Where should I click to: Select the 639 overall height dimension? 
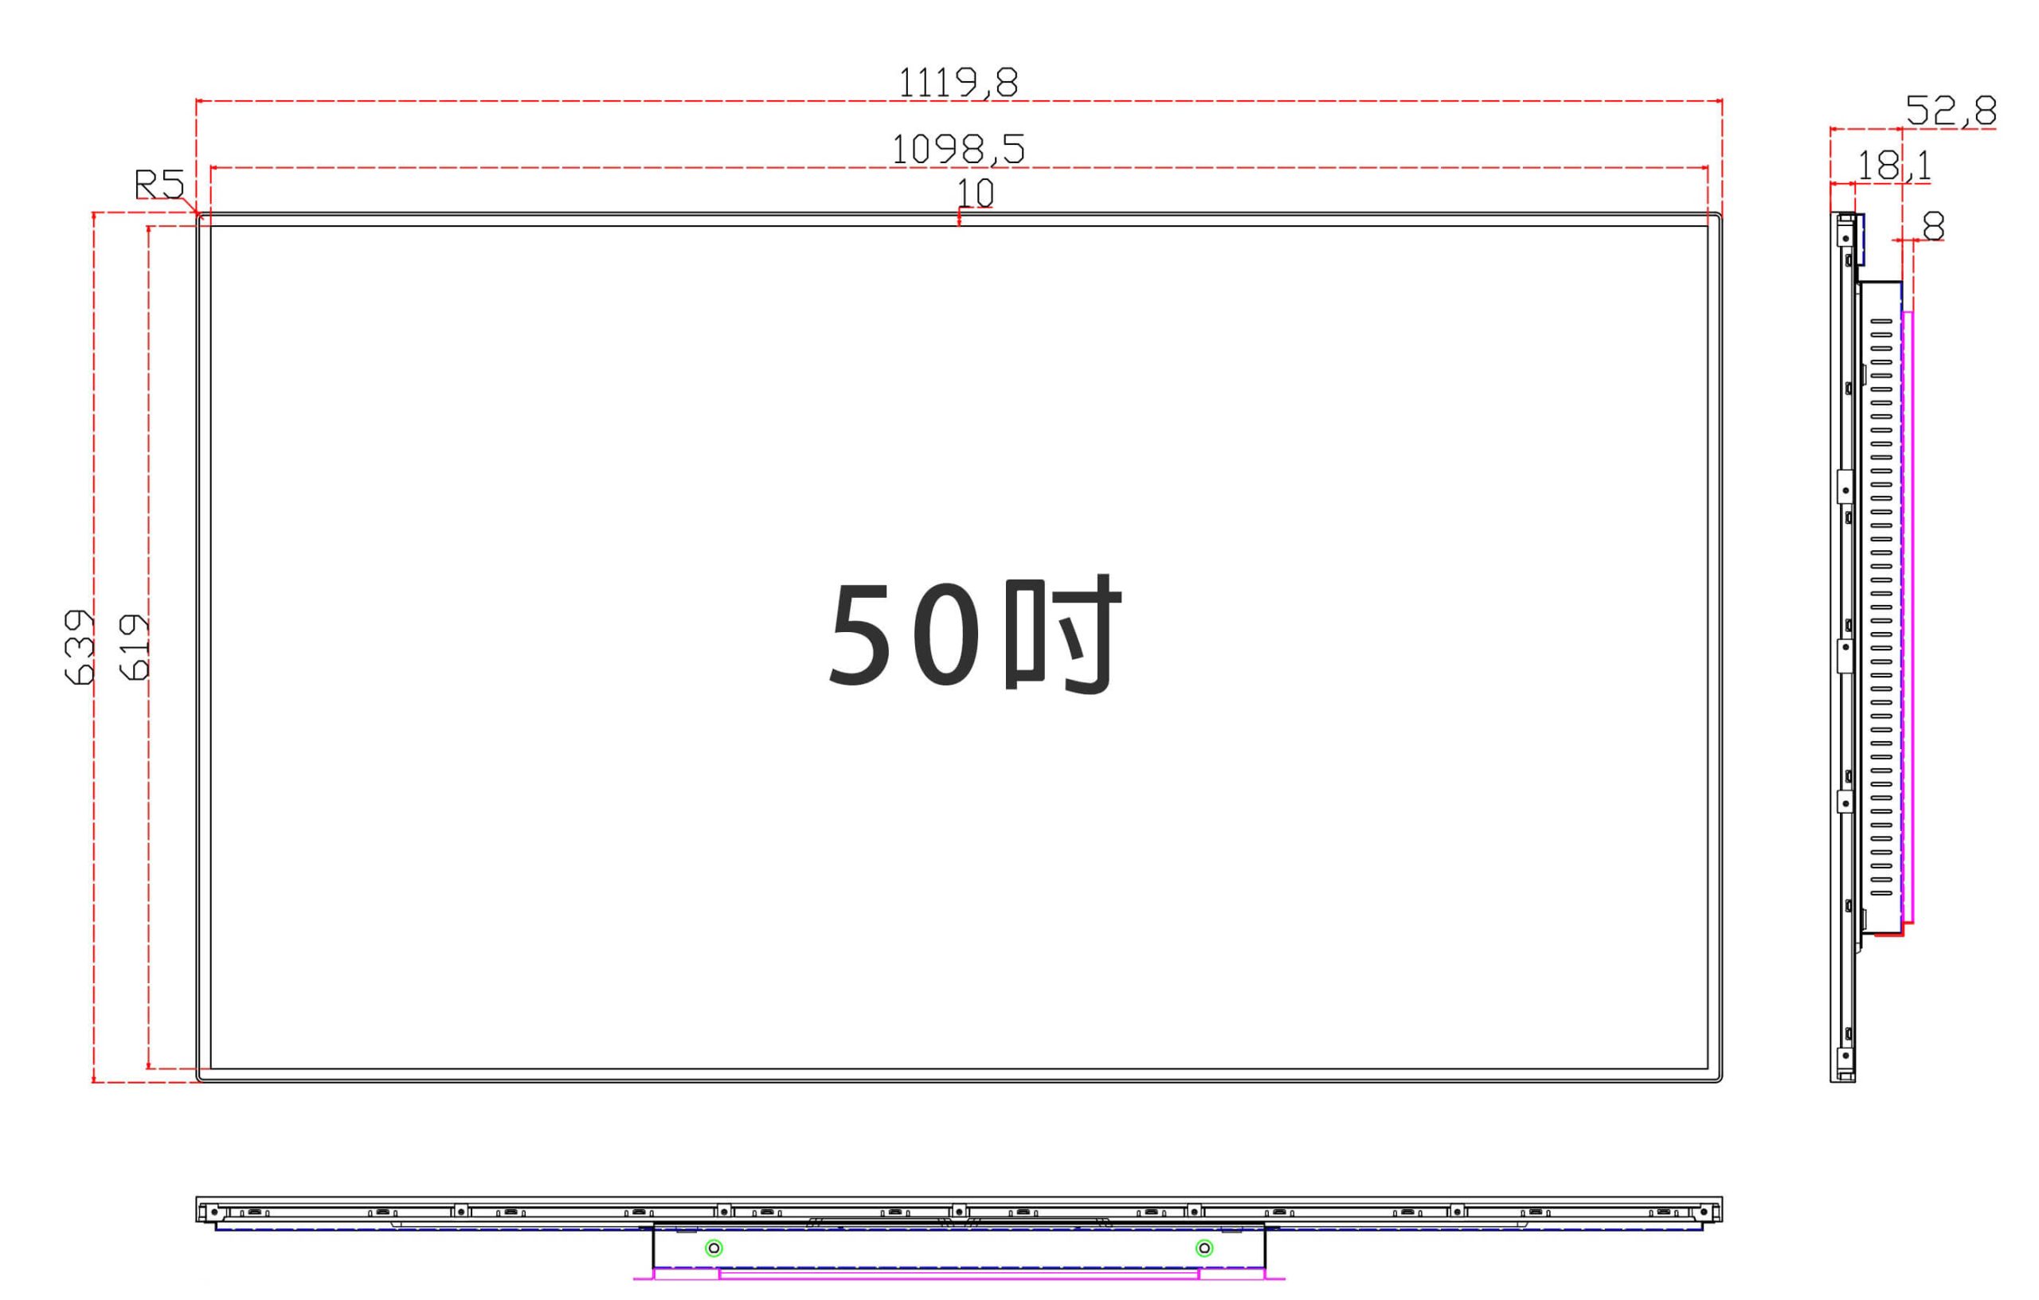pyautogui.click(x=80, y=646)
